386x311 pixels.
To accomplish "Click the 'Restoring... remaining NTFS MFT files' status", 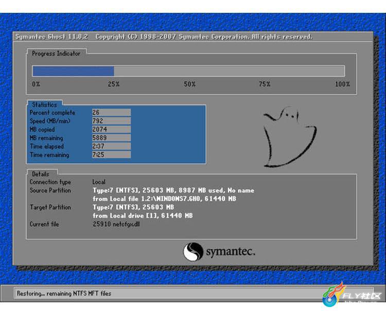I will tap(64, 294).
